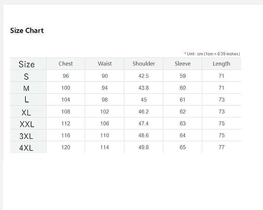Image resolution: width=263 pixels, height=210 pixels.
Task: Select length value 77 in 4XL row
Action: 221,147
